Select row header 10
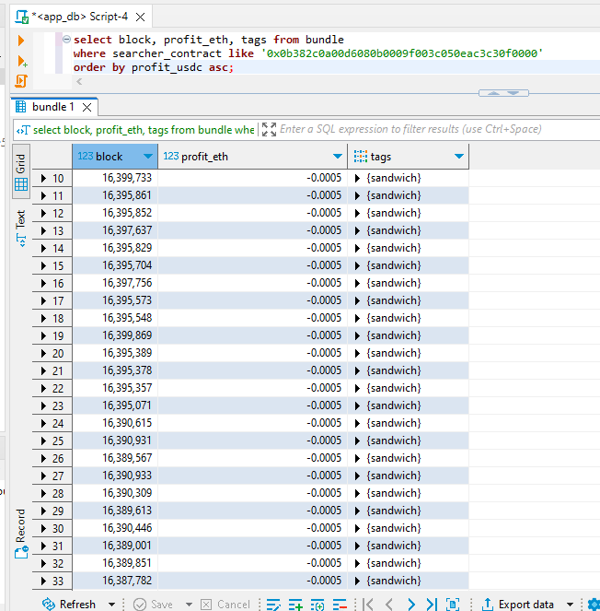The image size is (600, 611). click(52, 179)
